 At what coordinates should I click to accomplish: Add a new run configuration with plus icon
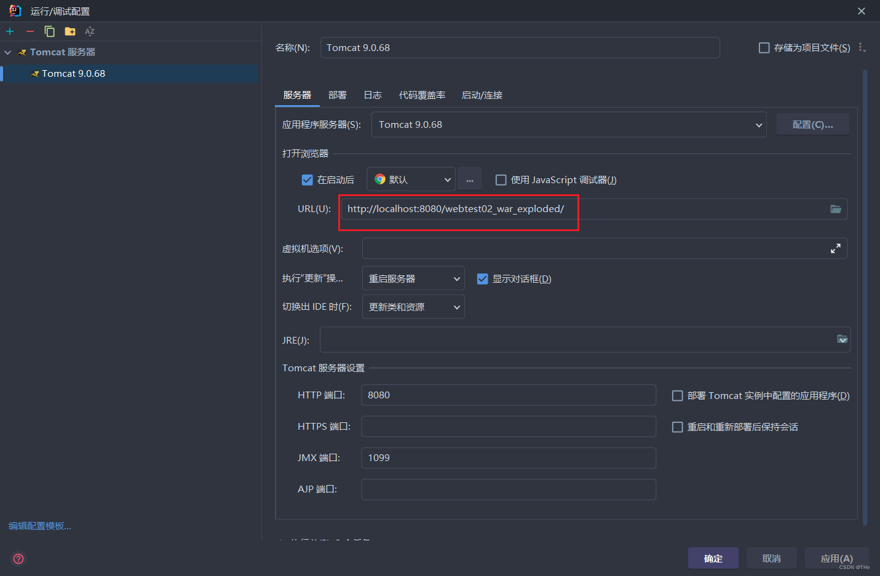pos(10,31)
